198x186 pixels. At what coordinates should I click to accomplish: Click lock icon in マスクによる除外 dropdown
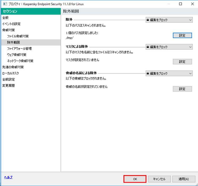[148, 47]
